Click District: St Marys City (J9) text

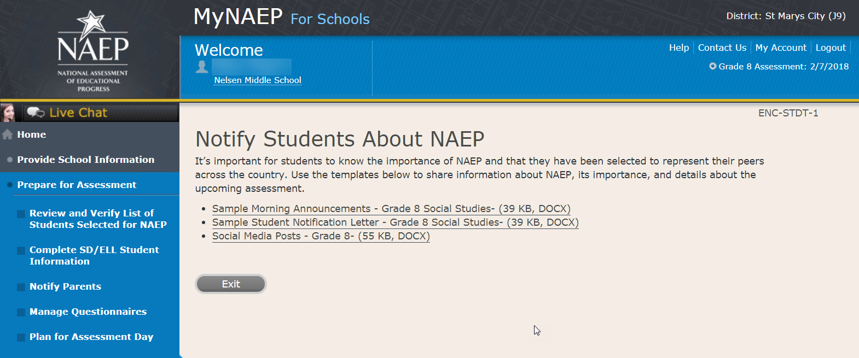click(786, 16)
